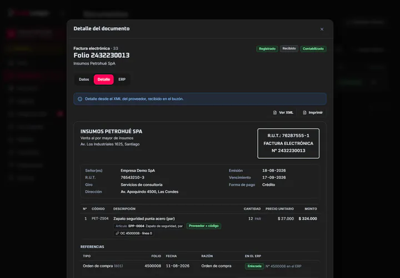Click the Proveedor + código tag

coord(203,226)
